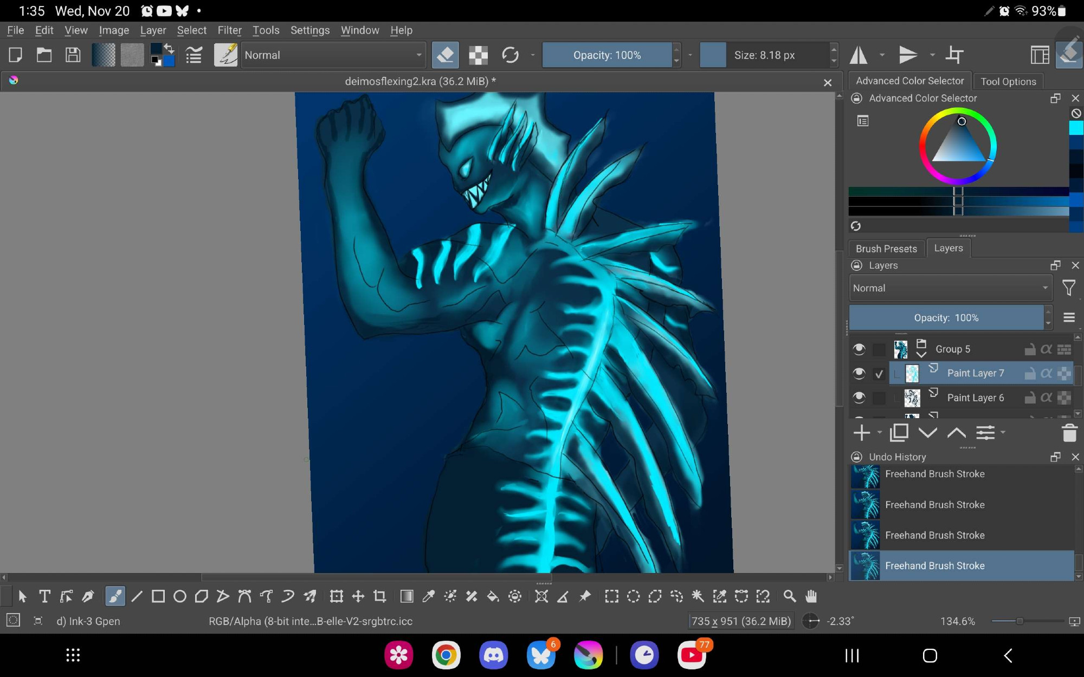Screen dimensions: 1084x677
Task: Open layer blending mode dropdown
Action: 950,288
